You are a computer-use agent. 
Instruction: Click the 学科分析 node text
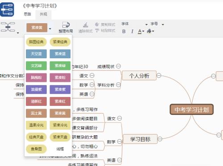[106, 85]
